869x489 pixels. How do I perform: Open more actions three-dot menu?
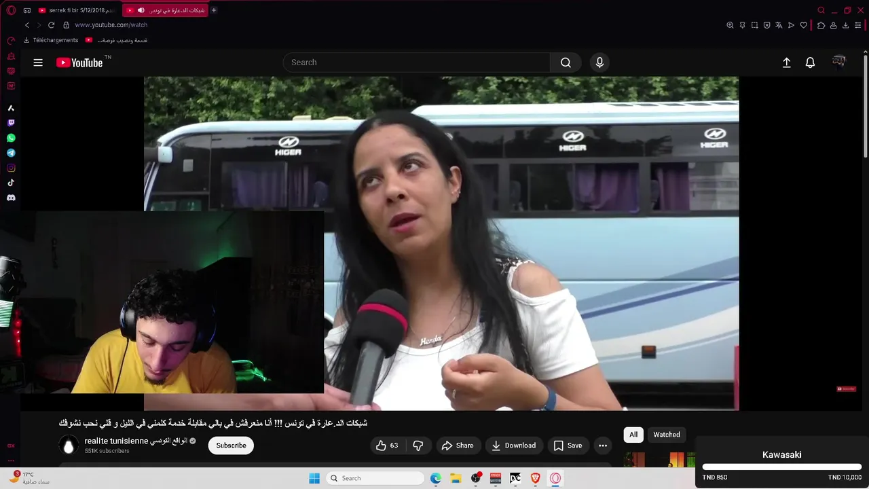[x=602, y=446]
